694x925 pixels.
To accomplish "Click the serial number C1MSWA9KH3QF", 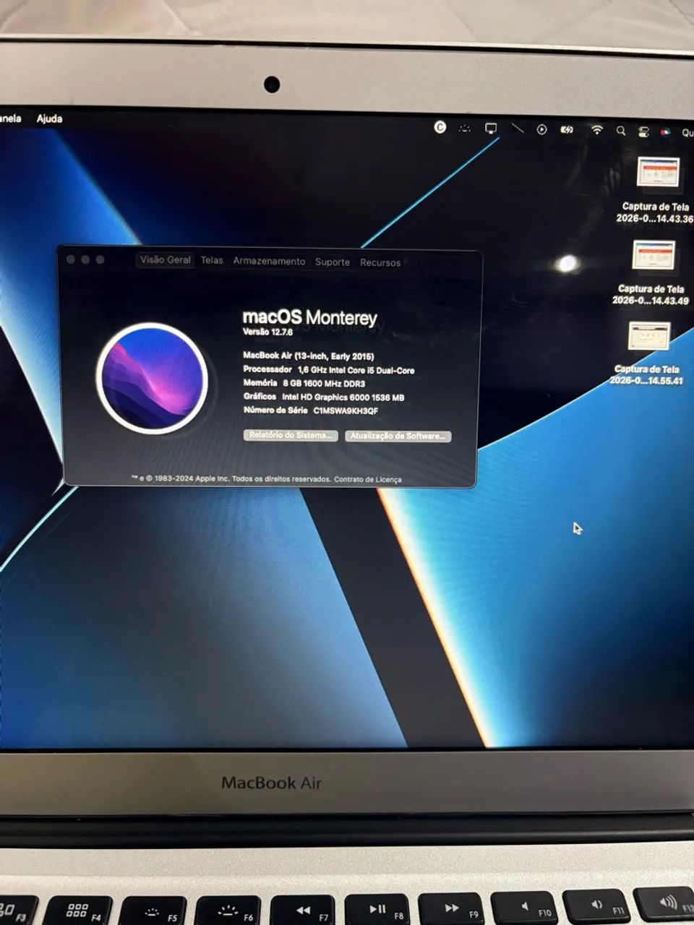I will pyautogui.click(x=346, y=410).
